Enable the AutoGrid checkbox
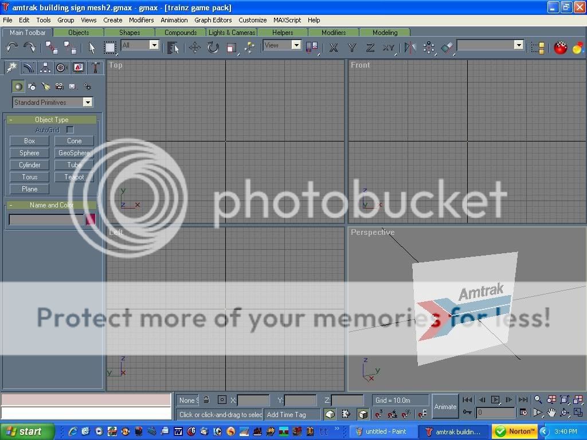The image size is (587, 440). click(x=70, y=130)
